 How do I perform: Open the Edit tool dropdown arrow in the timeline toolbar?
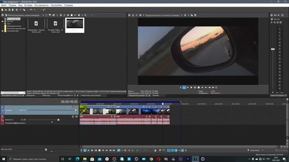[122, 150]
